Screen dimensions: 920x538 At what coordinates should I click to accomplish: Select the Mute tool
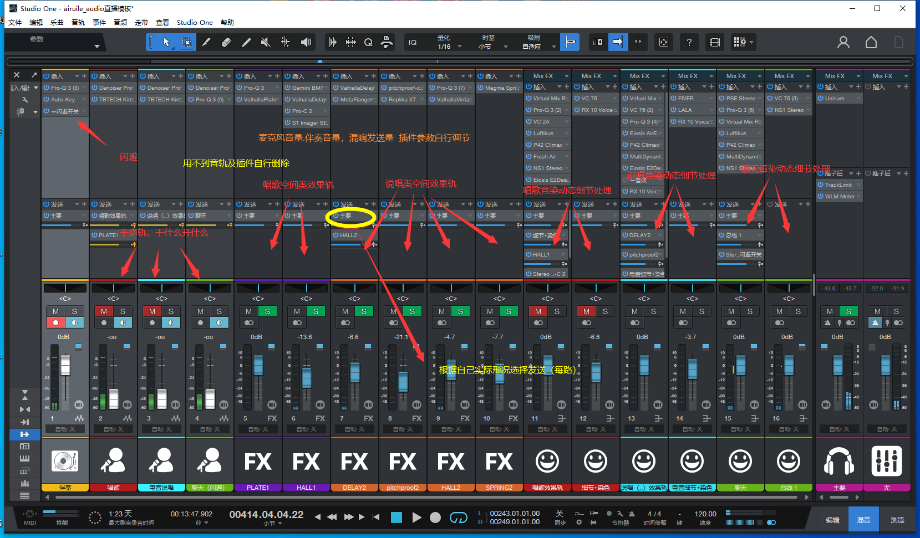[x=266, y=42]
